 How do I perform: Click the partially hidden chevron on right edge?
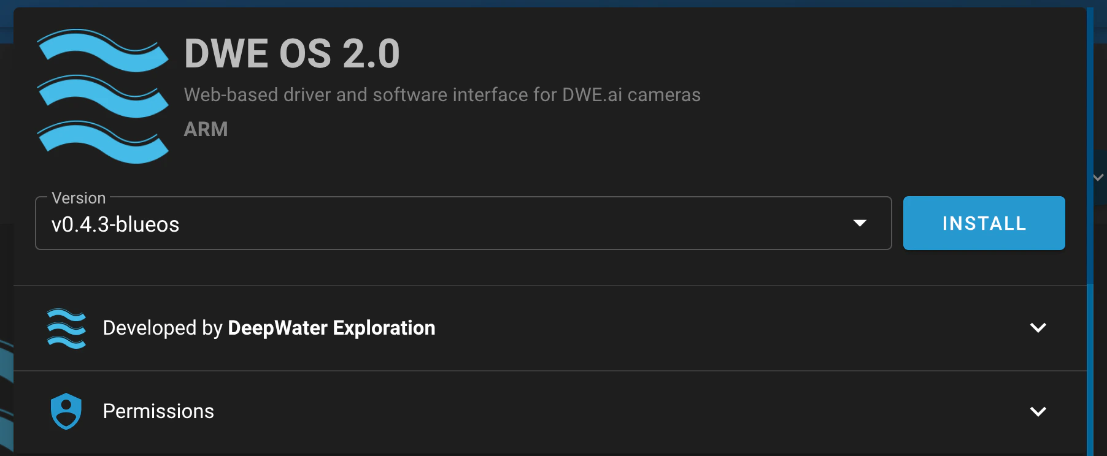coord(1097,178)
